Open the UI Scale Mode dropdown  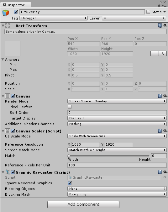point(117,136)
